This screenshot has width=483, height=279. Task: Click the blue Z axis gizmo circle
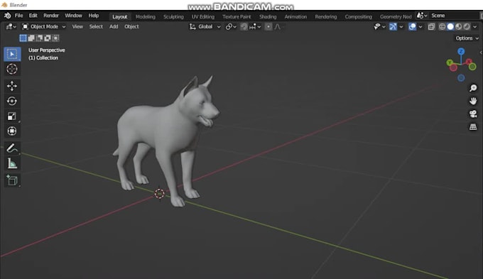(461, 51)
